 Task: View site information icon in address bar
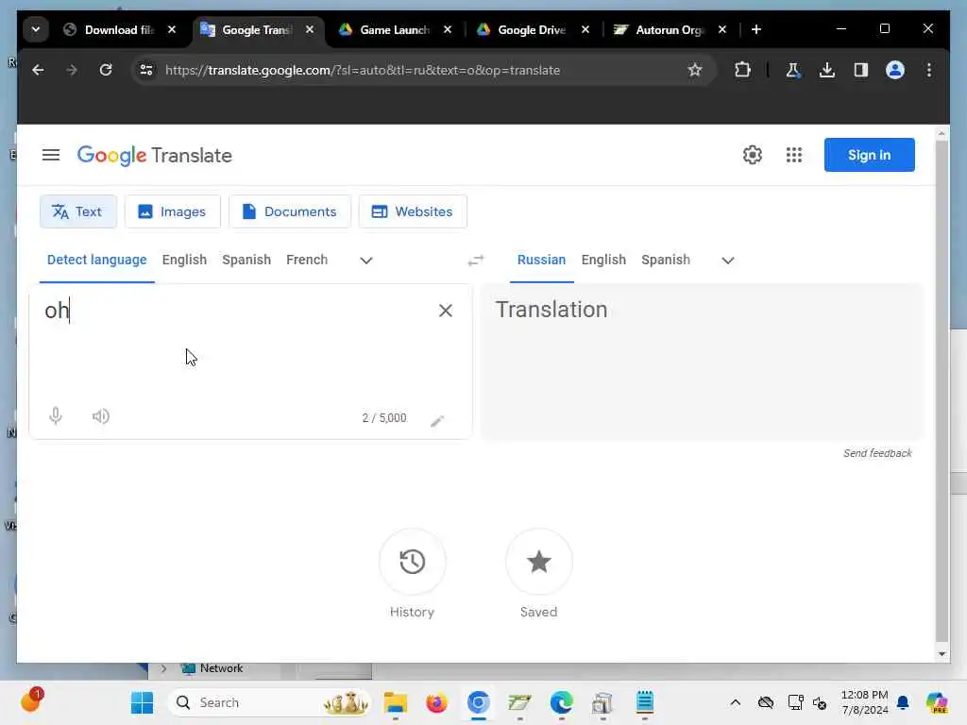coord(146,70)
